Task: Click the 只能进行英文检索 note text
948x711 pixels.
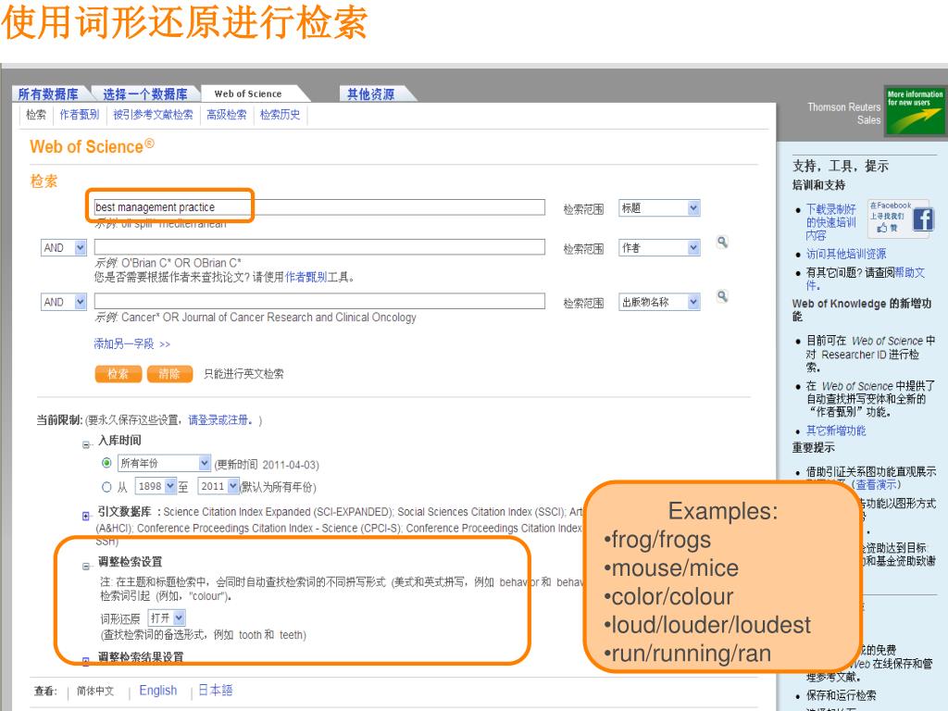Action: (243, 374)
